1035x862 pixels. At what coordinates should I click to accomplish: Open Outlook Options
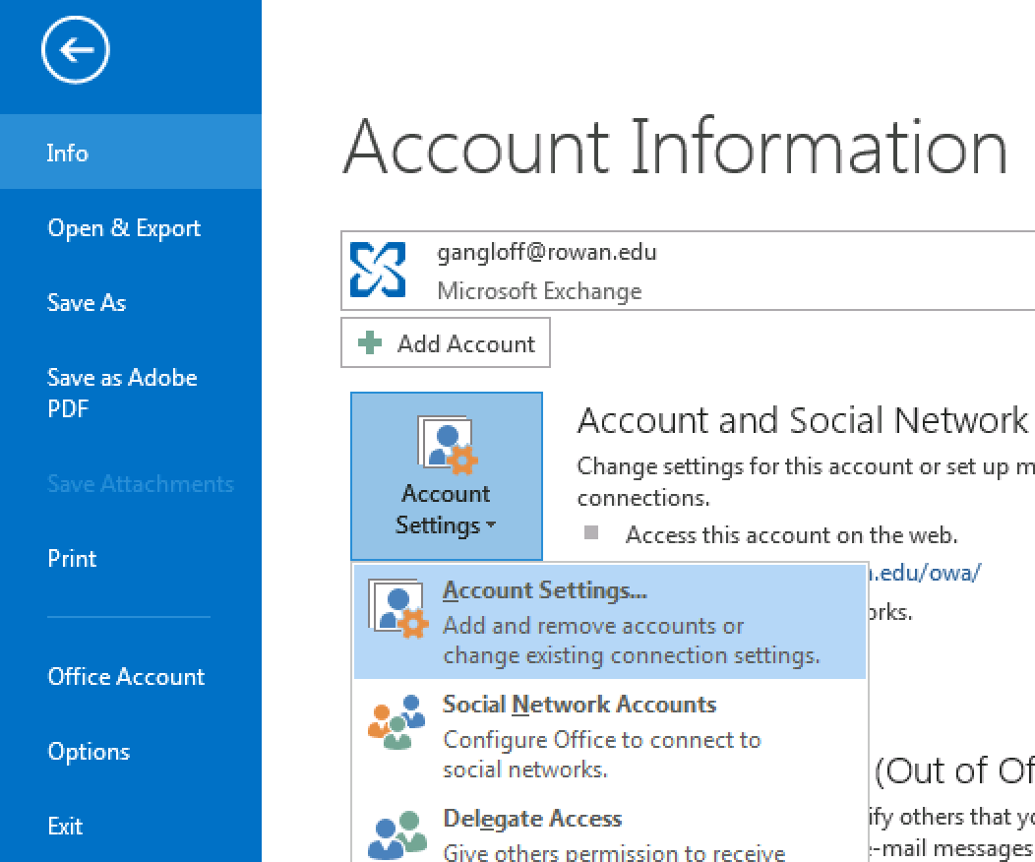coord(89,751)
